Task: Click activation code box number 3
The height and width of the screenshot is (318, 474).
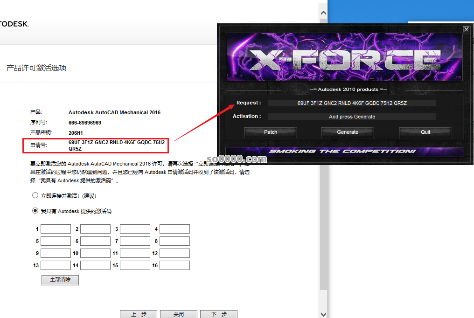Action: tap(135, 229)
